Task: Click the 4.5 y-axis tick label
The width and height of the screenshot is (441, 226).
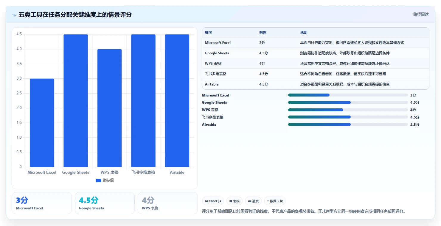Action: (x=19, y=34)
